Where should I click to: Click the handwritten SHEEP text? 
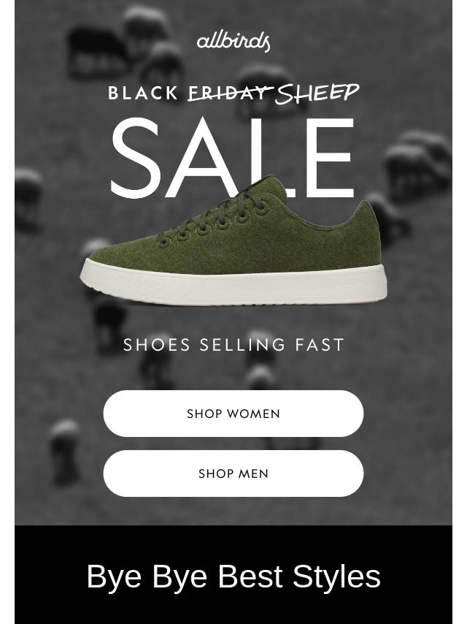coord(317,94)
